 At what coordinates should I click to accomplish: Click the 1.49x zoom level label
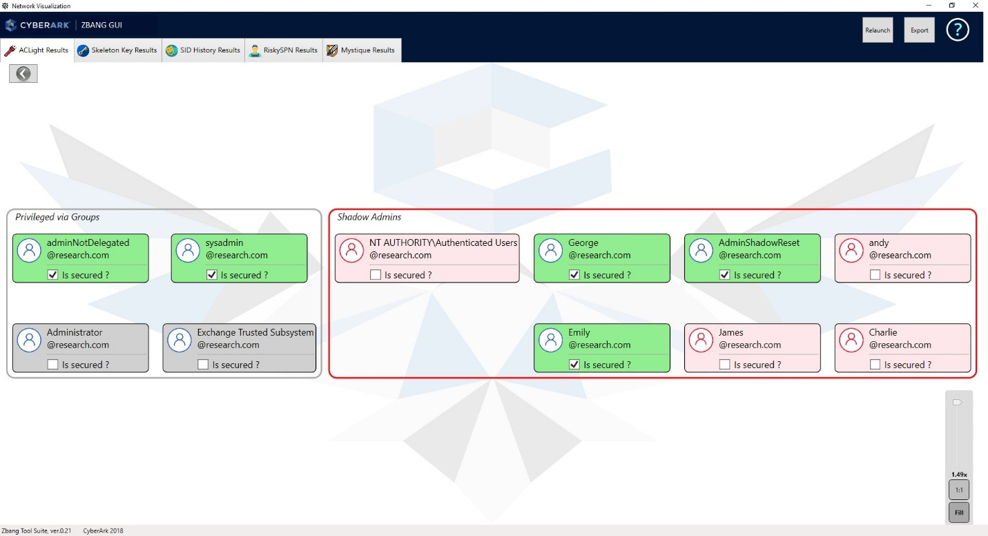(959, 475)
